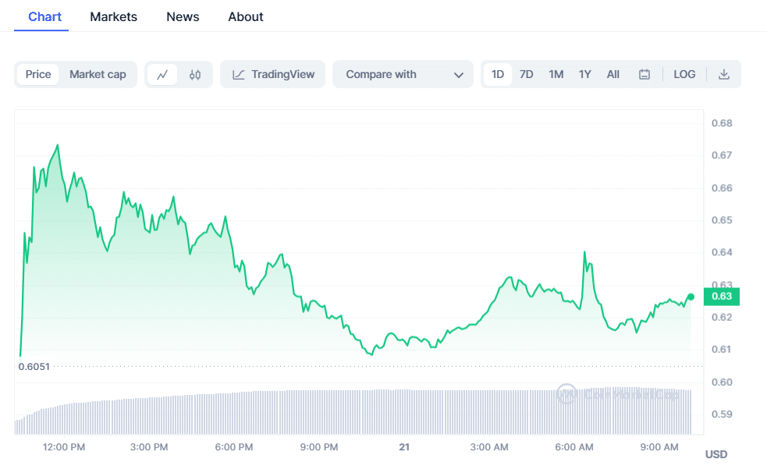Click the volume bars range strip
The height and width of the screenshot is (466, 767).
point(351,412)
